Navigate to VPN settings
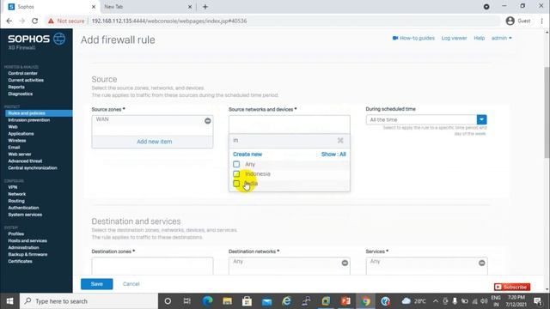 pos(13,187)
